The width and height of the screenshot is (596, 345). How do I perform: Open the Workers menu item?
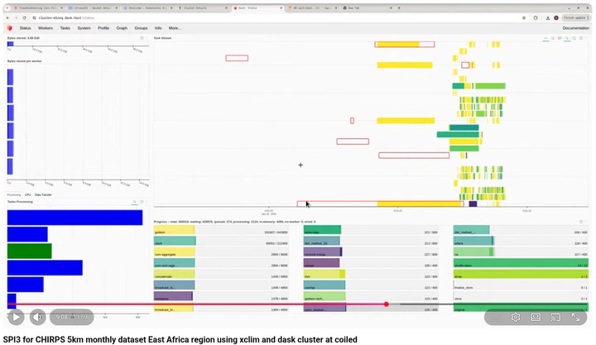[x=46, y=28]
